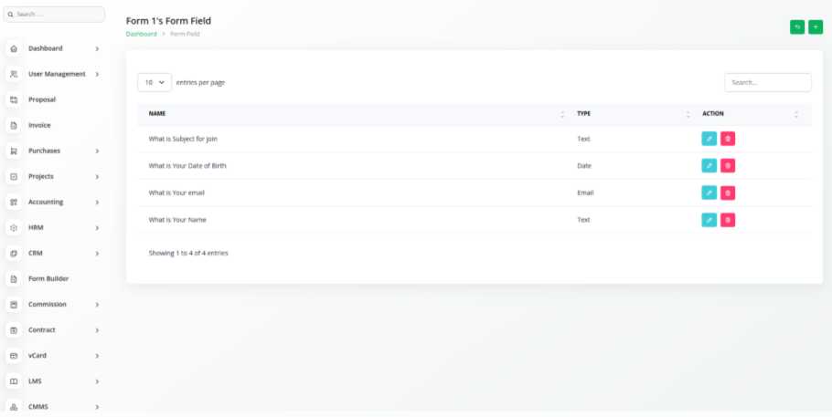832x417 pixels.
Task: Open the entries per page dropdown
Action: [155, 82]
